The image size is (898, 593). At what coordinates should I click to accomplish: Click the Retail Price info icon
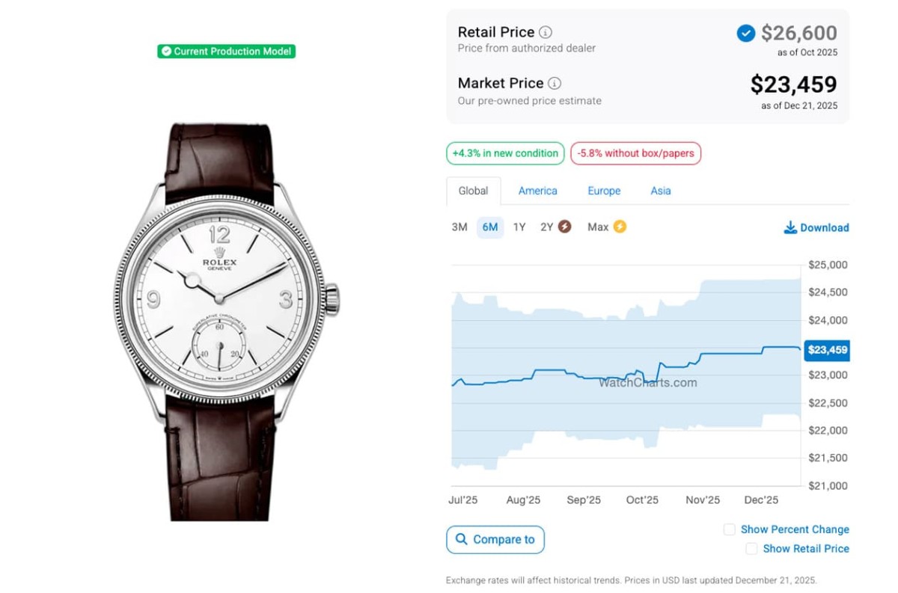(x=546, y=32)
